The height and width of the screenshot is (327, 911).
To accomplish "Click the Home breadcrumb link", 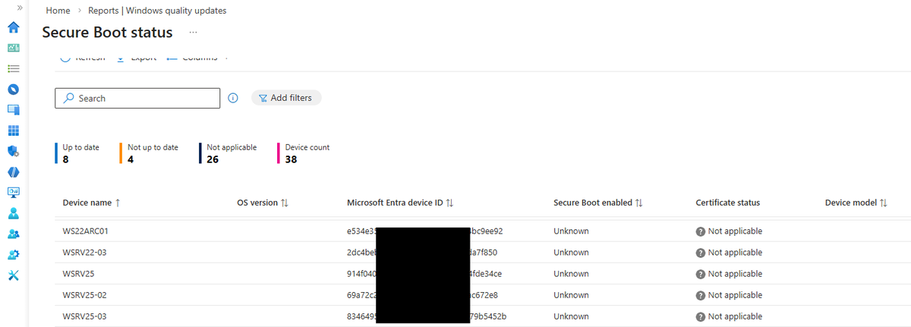I will [x=58, y=11].
